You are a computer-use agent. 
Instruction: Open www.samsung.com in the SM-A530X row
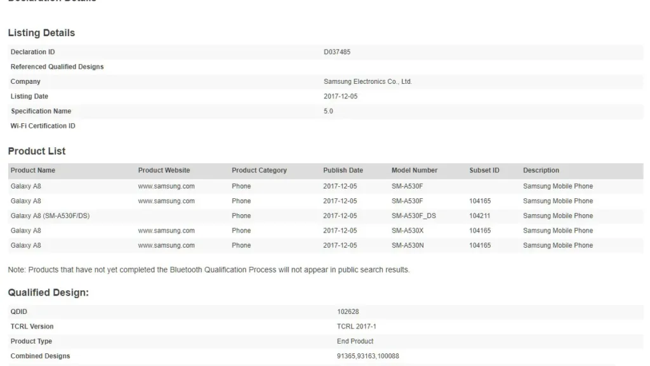[x=166, y=231]
